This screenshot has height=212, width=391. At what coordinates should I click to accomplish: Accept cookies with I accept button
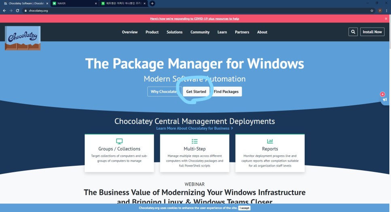pyautogui.click(x=244, y=208)
